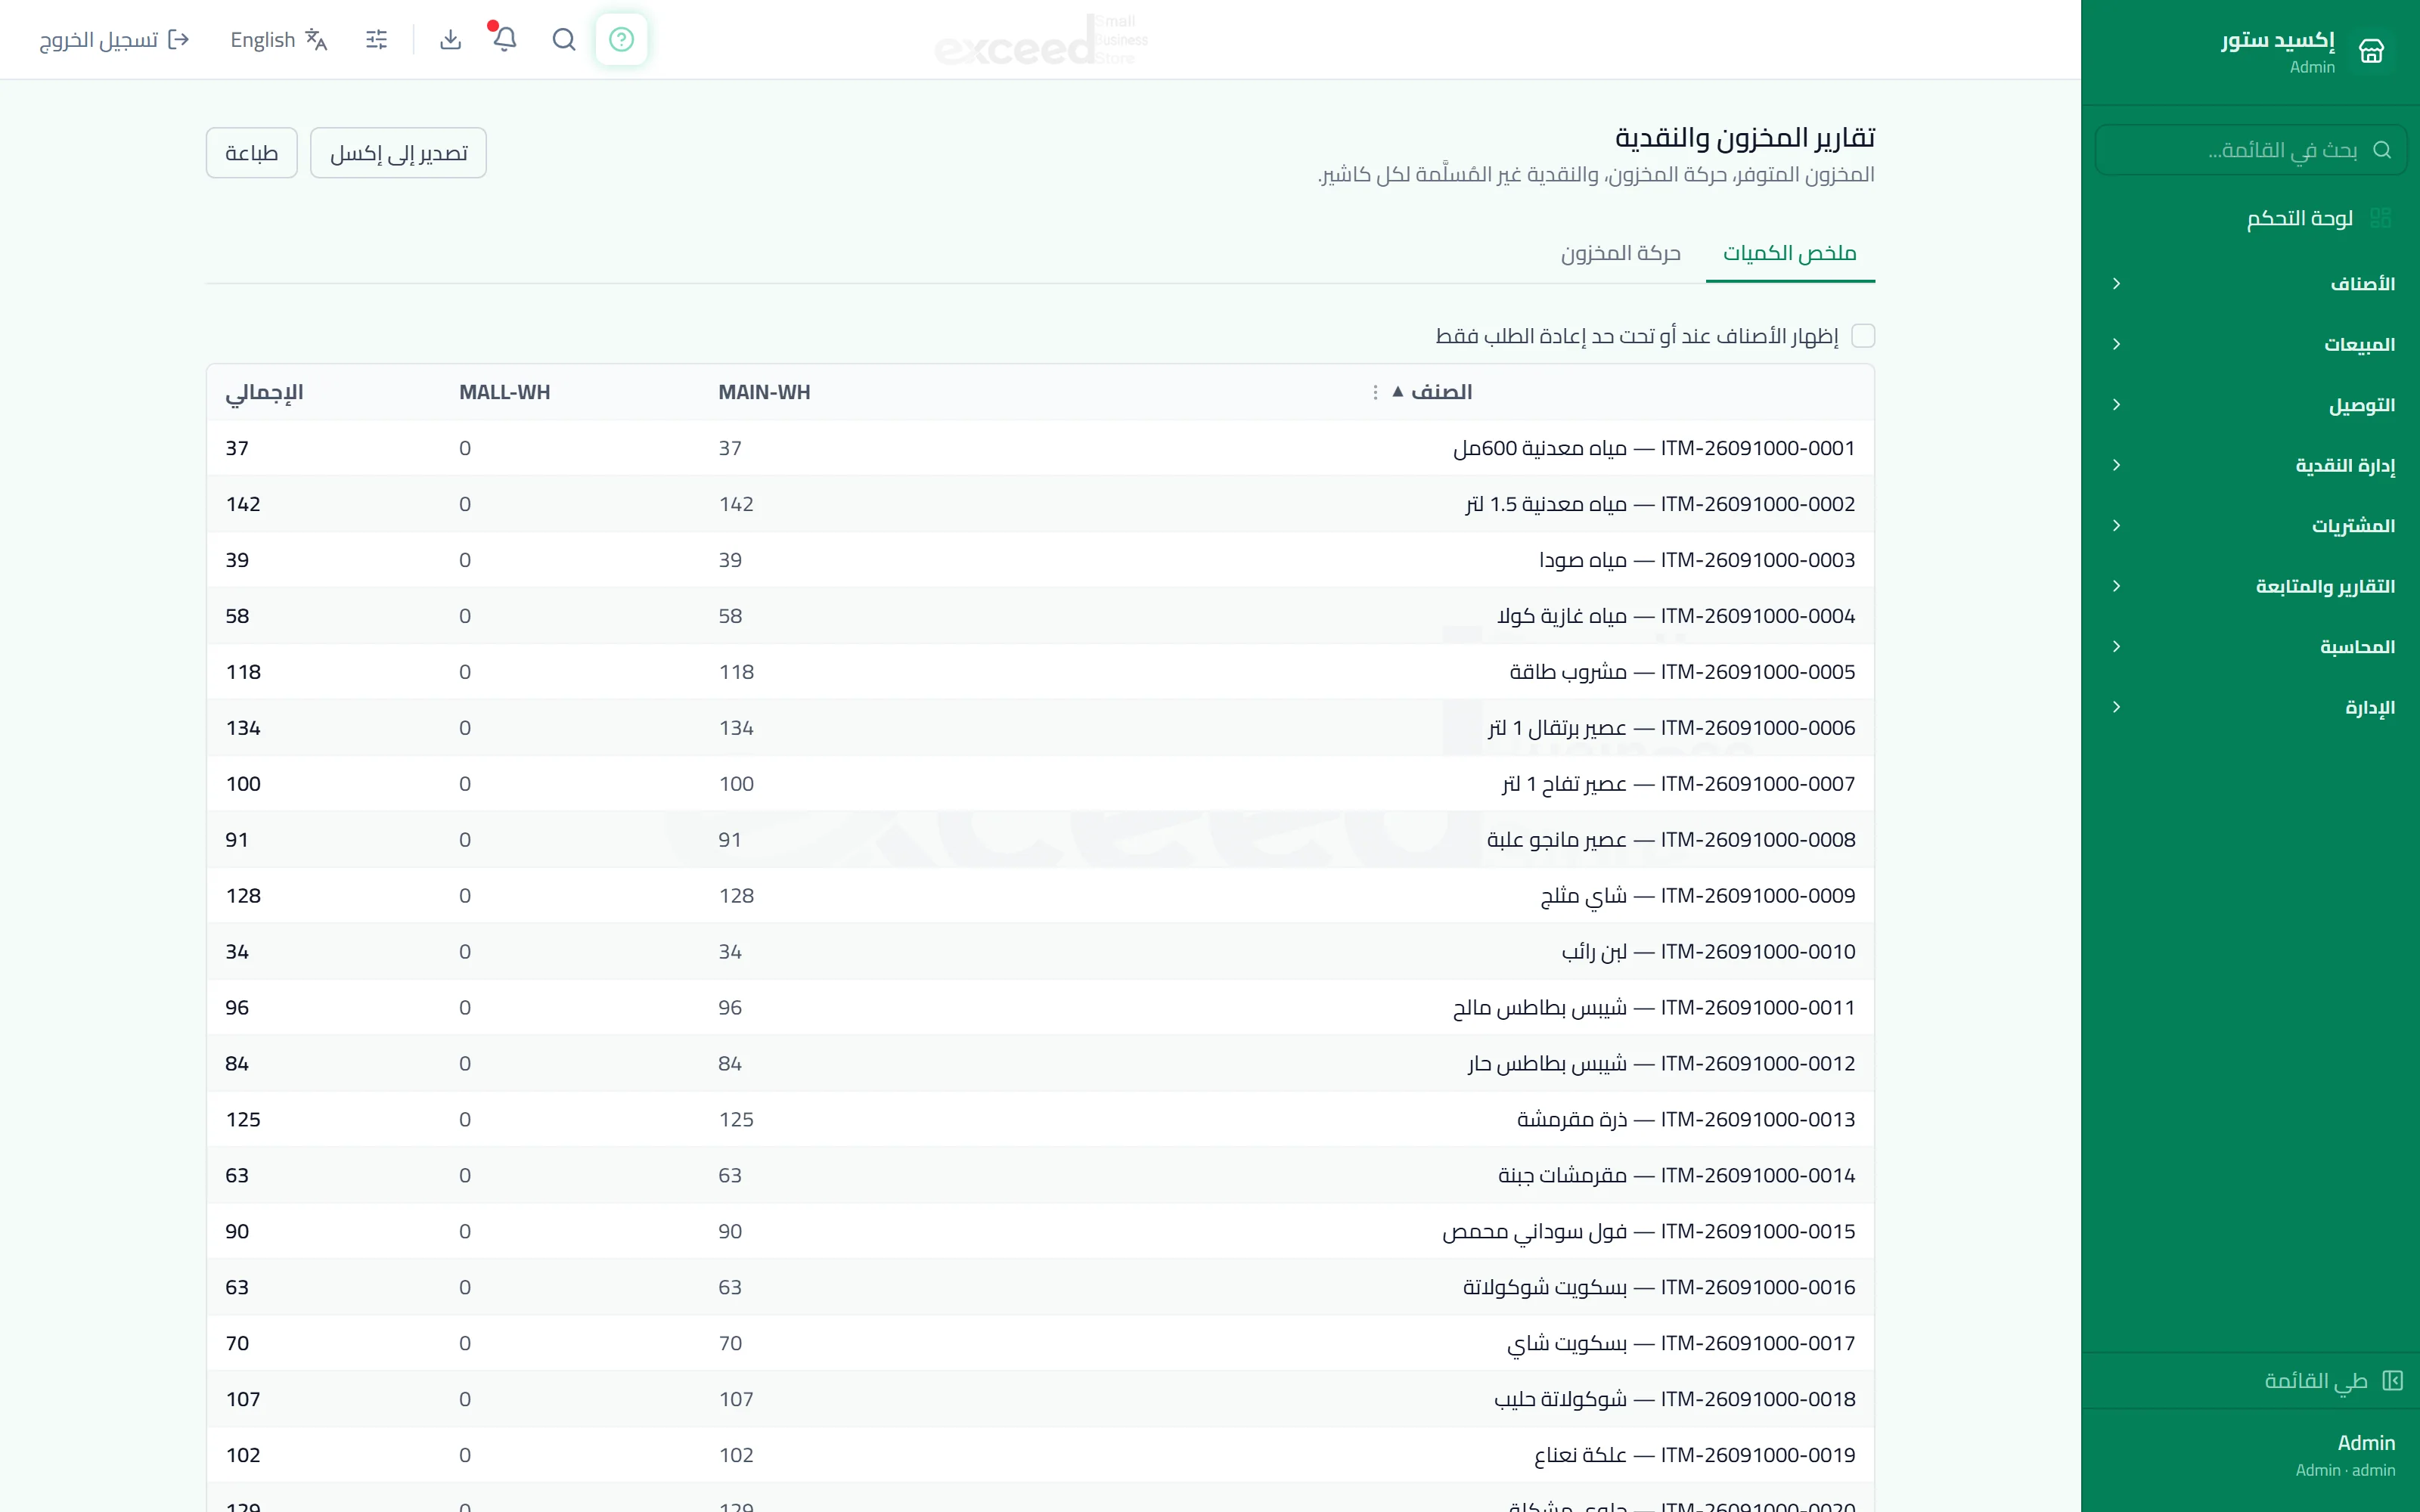Click the page title تقارير المخزون والنقدية
2420x1512 pixels.
1745,137
